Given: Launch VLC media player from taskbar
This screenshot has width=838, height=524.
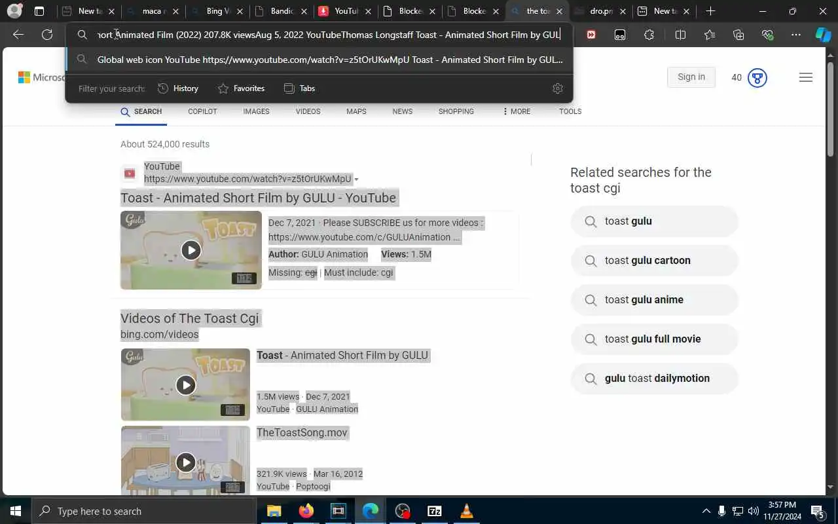Looking at the screenshot, I should [467, 511].
